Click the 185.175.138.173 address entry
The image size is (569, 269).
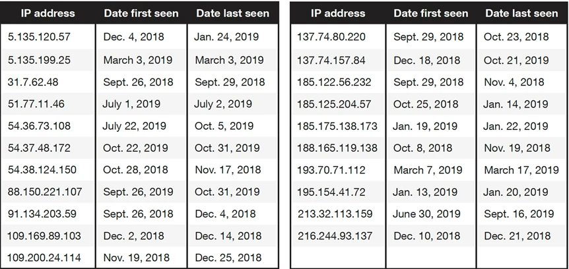[x=338, y=126]
